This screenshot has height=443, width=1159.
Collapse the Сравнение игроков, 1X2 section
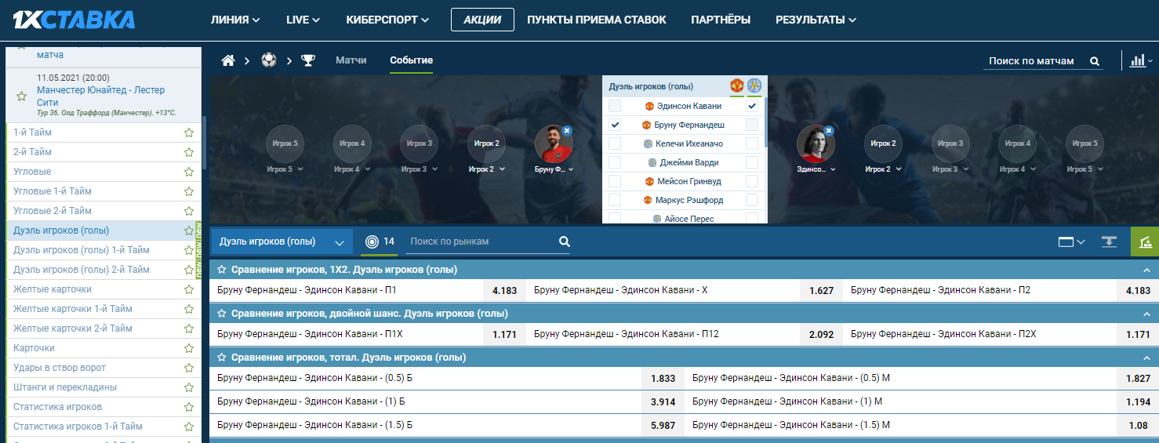pyautogui.click(x=1146, y=270)
